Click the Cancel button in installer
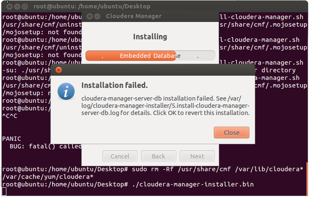 120,156
